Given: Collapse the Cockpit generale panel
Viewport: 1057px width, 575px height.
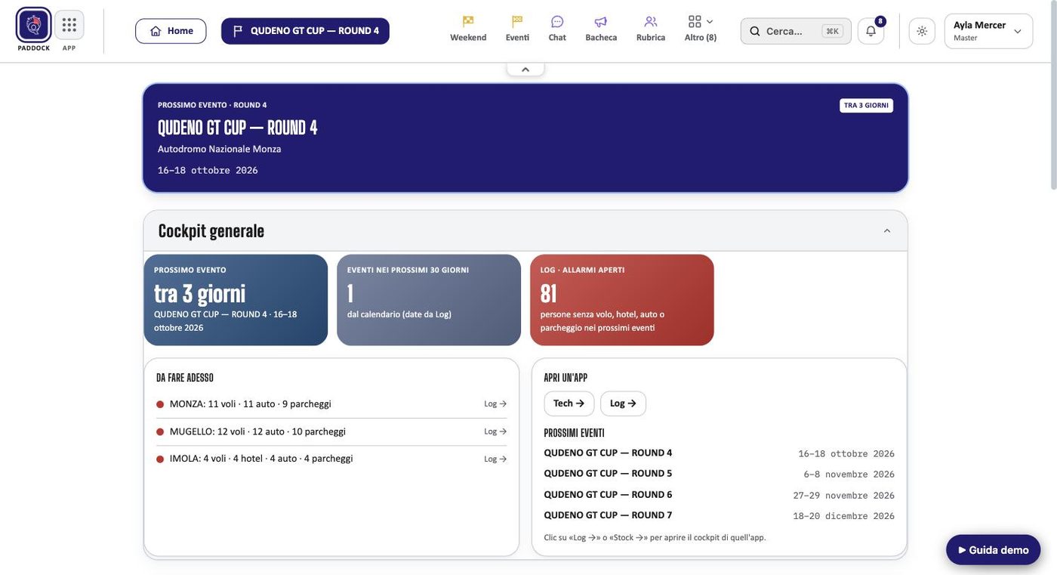Looking at the screenshot, I should pos(887,231).
